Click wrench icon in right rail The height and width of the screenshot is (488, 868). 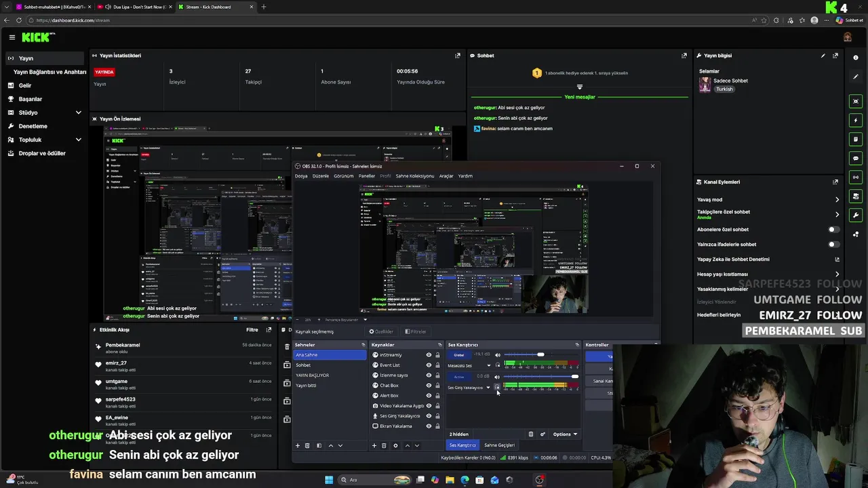tap(856, 215)
